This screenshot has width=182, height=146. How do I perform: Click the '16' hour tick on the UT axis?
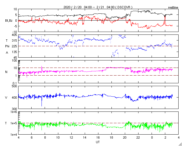pos(98,138)
